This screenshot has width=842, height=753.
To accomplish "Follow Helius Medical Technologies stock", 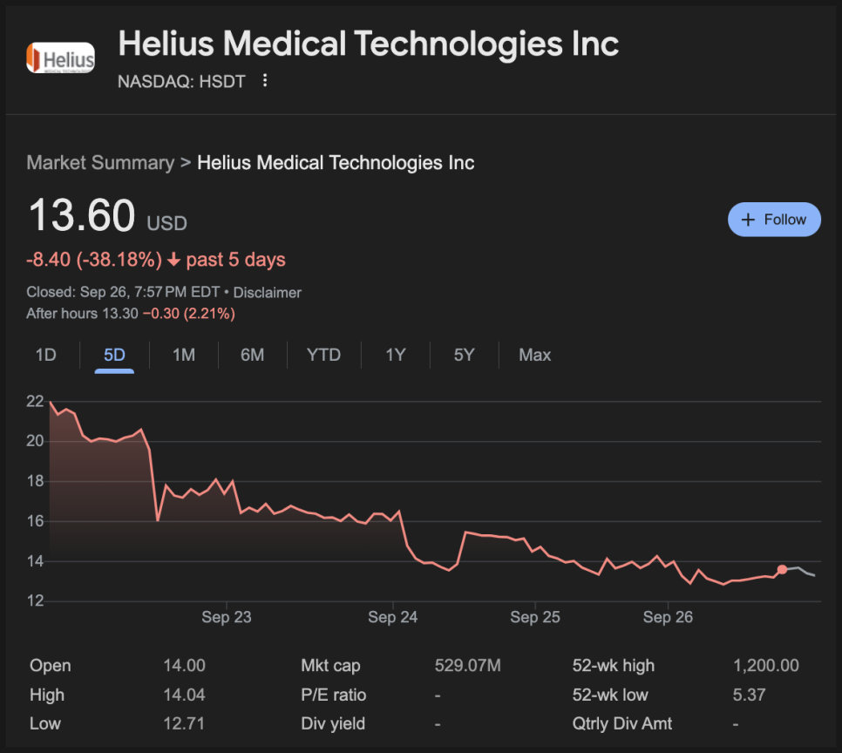I will pyautogui.click(x=774, y=219).
